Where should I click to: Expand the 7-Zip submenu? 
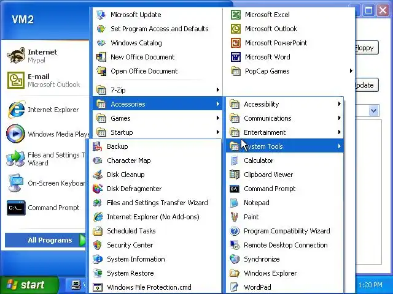(157, 90)
